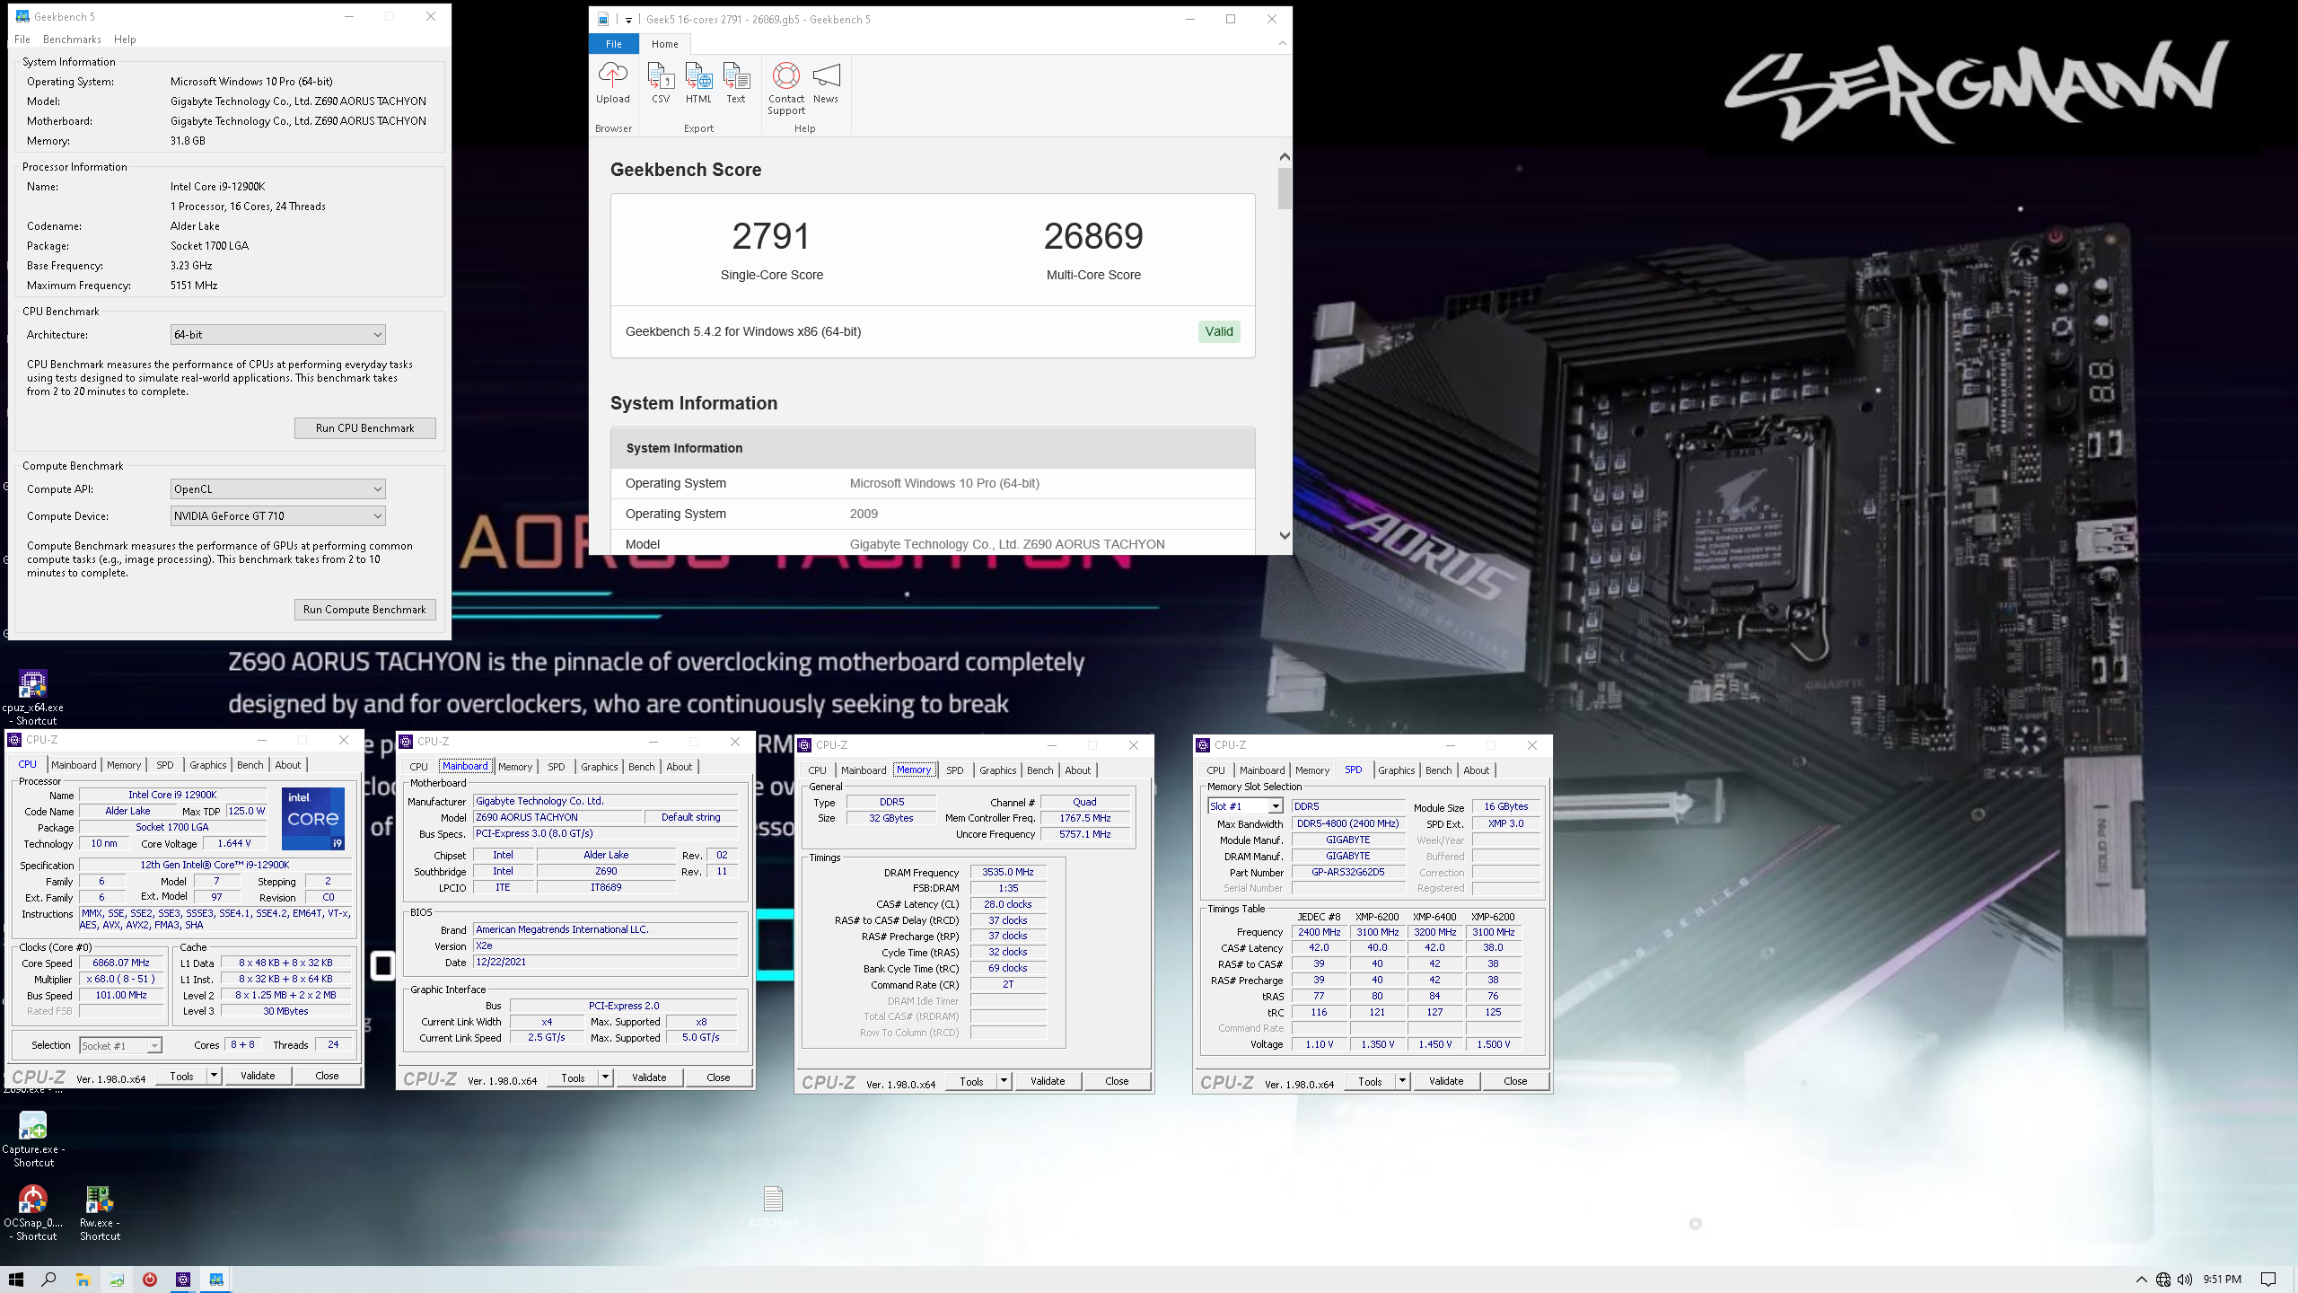Screen dimensions: 2298x1293
Task: Expand the Compute API OpenCL dropdown
Action: pyautogui.click(x=278, y=489)
